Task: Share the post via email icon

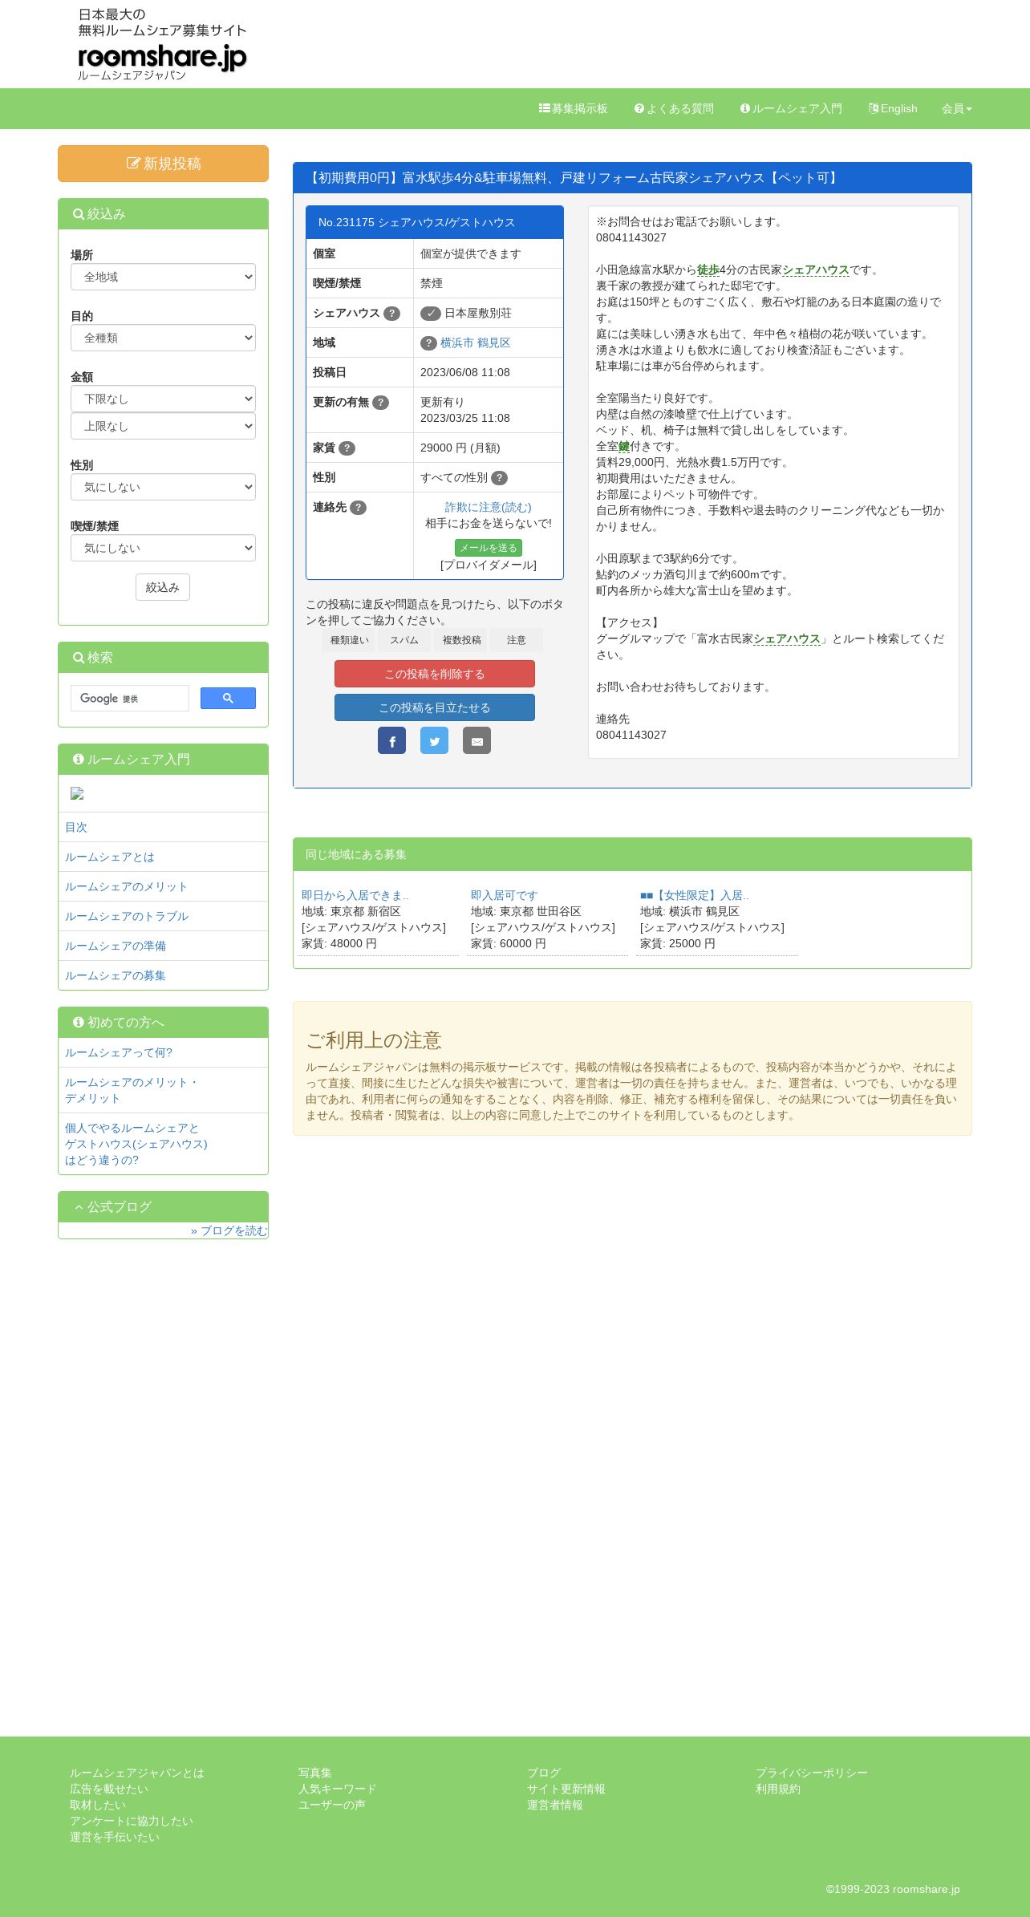Action: coord(476,740)
